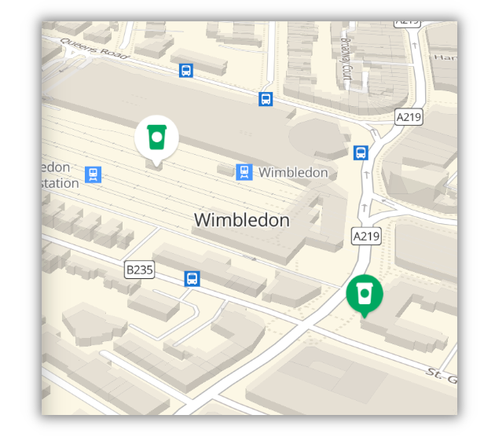
Task: Click the grey Wimbledon station name label
Action: click(293, 172)
